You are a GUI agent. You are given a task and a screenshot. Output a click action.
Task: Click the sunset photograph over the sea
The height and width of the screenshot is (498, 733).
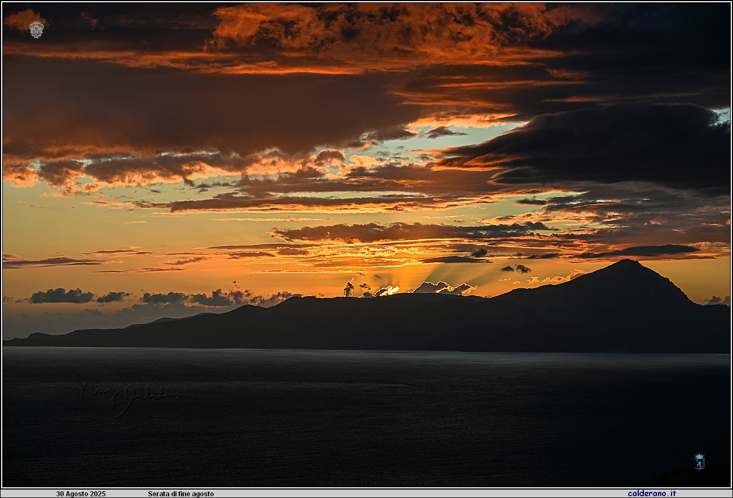pyautogui.click(x=366, y=245)
